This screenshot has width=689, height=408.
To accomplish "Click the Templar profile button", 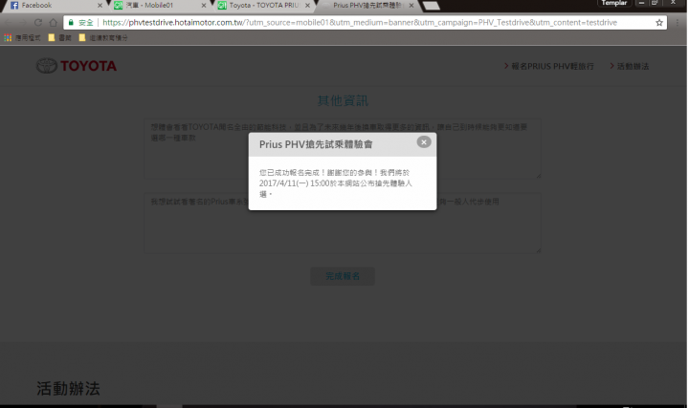I will [x=613, y=3].
